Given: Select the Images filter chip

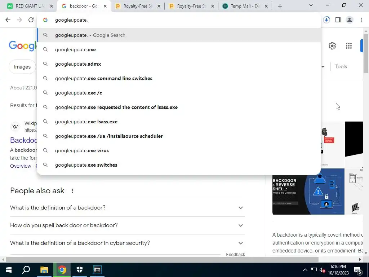Looking at the screenshot, I should pos(22,67).
